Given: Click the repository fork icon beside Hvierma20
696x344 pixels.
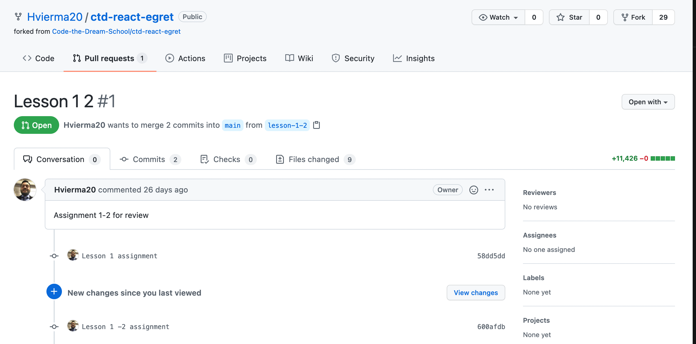Looking at the screenshot, I should 18,17.
